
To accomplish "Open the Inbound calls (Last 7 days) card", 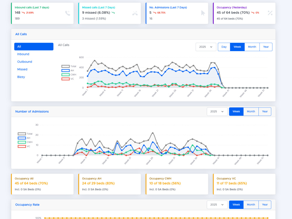I will point(42,13).
